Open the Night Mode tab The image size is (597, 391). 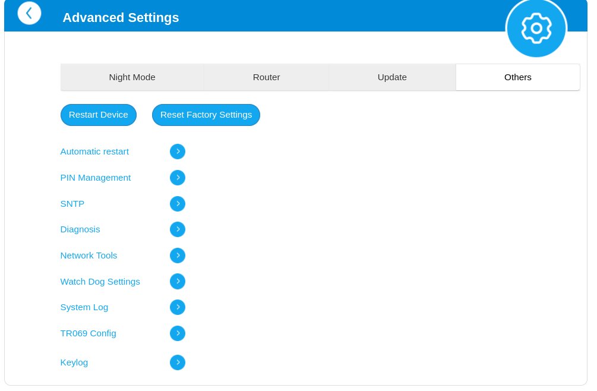[132, 77]
